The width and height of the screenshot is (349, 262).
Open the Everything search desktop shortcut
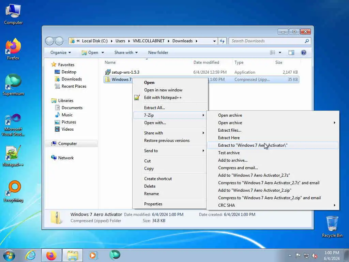click(x=13, y=191)
